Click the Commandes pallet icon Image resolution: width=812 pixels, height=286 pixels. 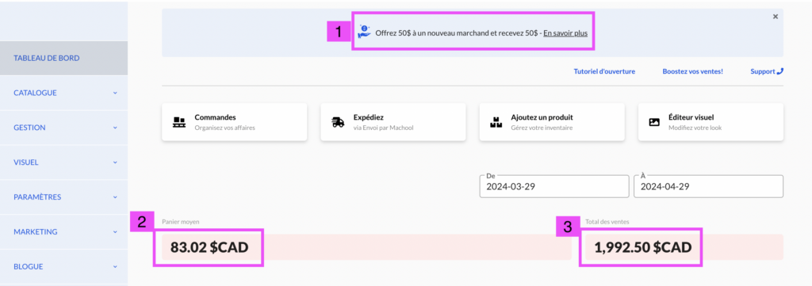pyautogui.click(x=178, y=123)
